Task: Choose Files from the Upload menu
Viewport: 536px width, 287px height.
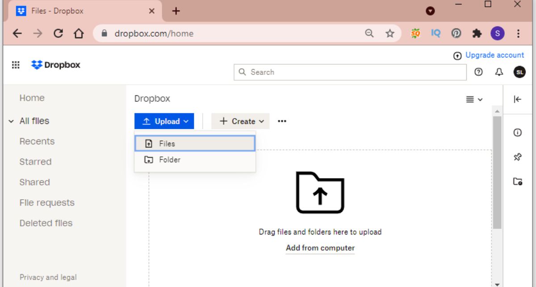Action: tap(195, 143)
